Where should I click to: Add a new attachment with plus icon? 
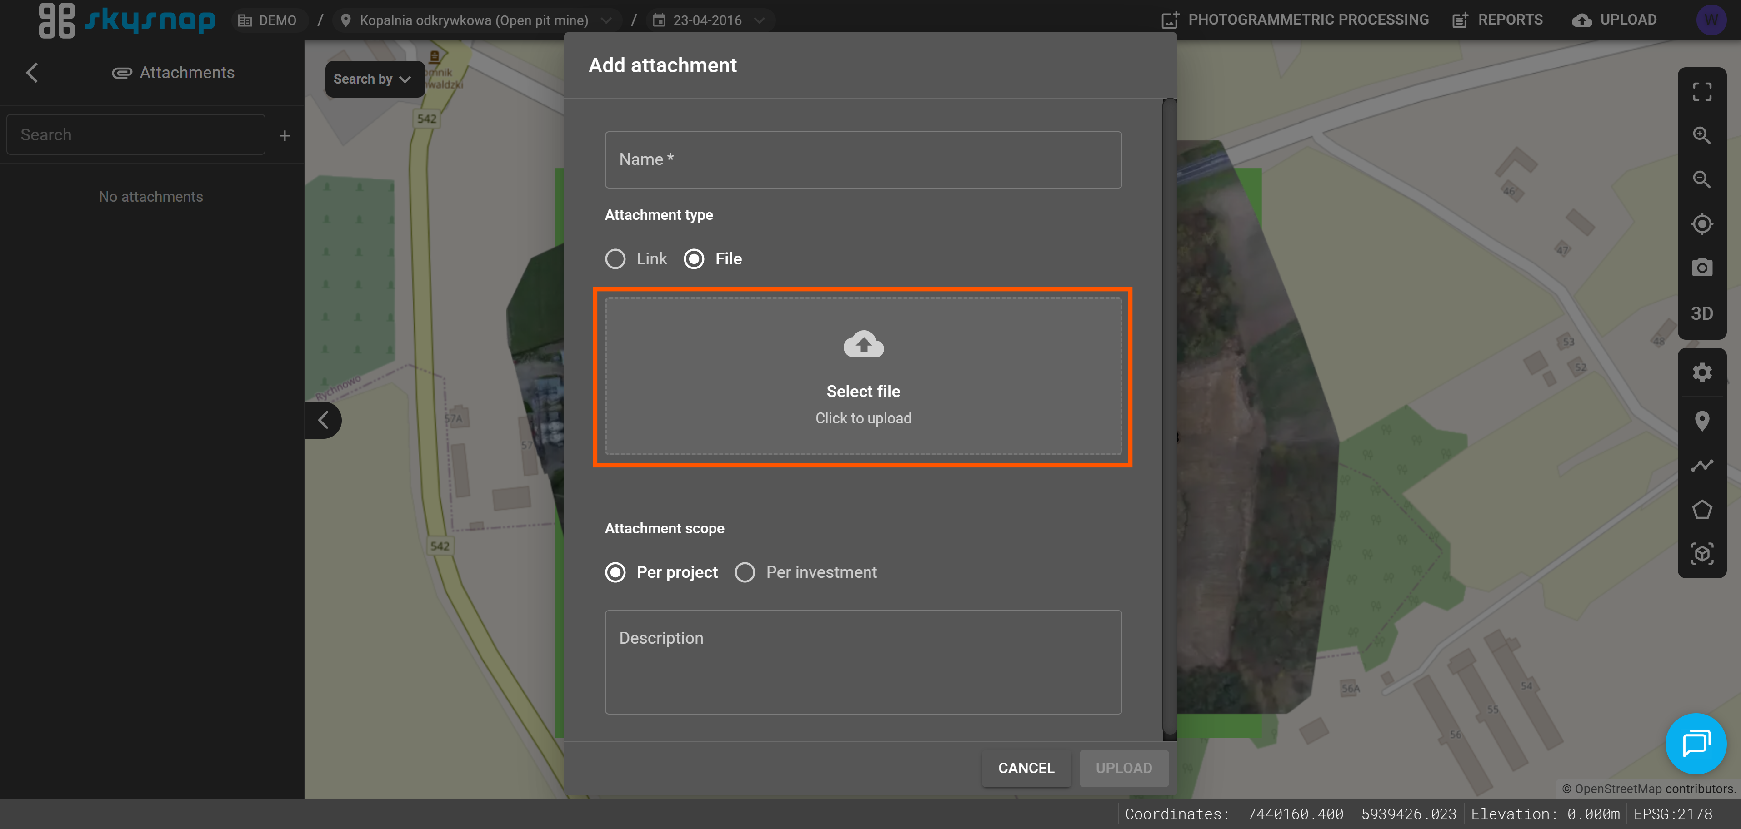point(285,136)
